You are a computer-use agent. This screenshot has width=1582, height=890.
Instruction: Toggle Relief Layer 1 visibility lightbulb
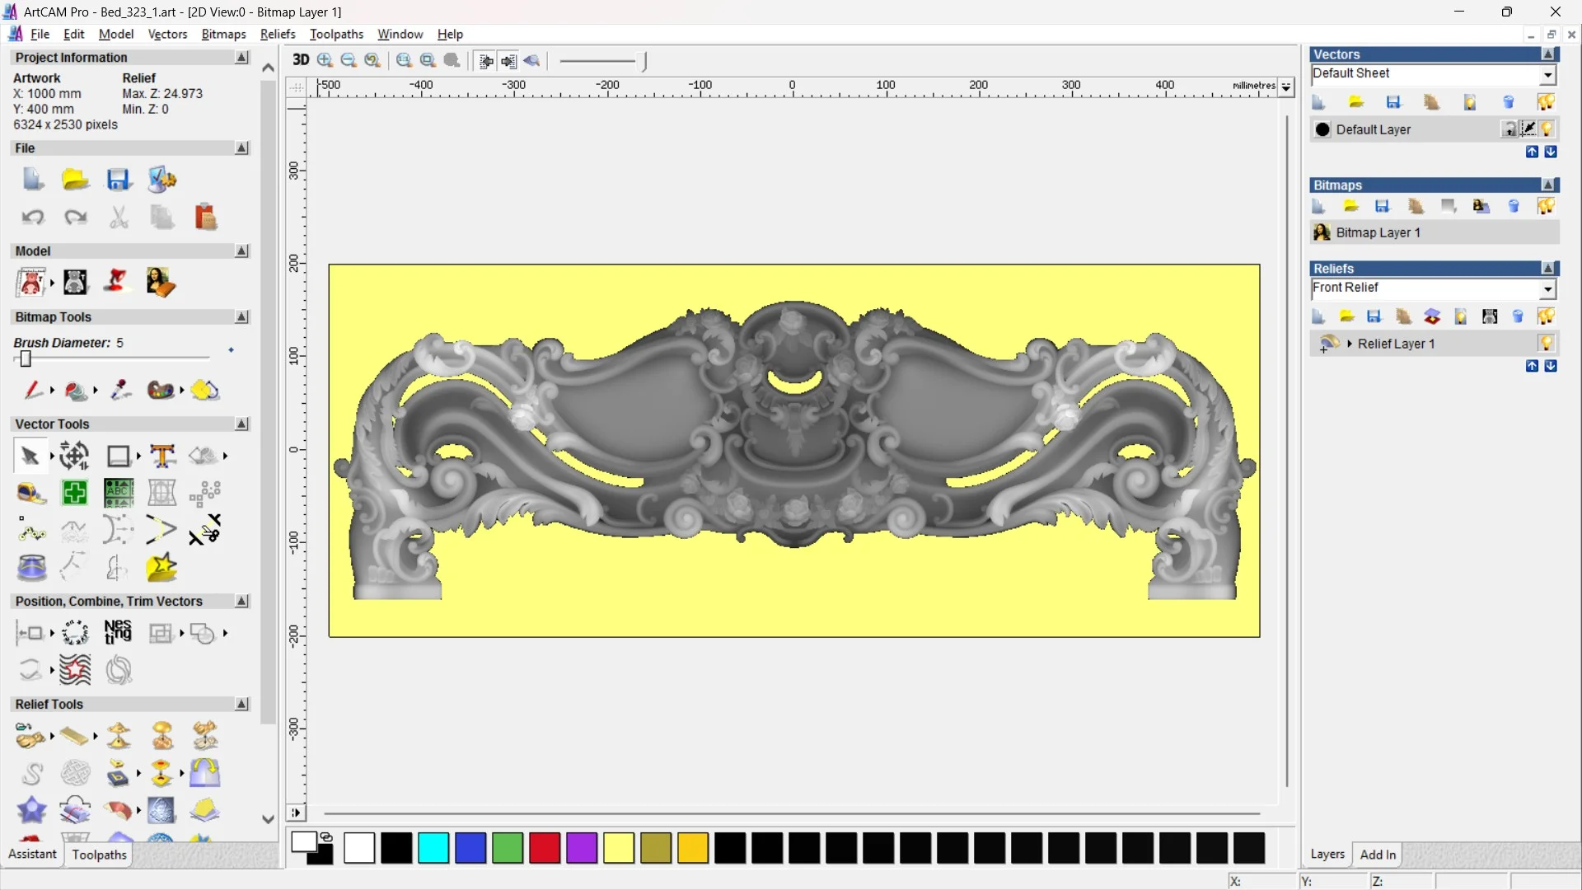(1546, 344)
